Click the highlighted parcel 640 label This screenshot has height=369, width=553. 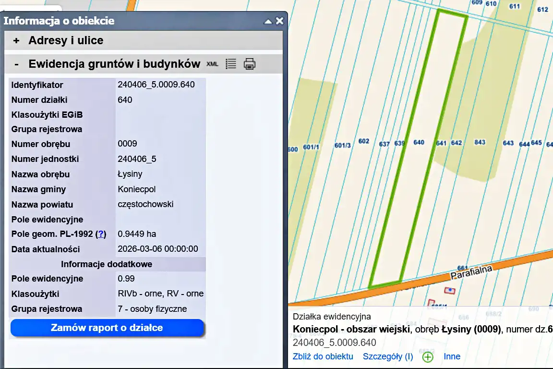[x=419, y=143]
